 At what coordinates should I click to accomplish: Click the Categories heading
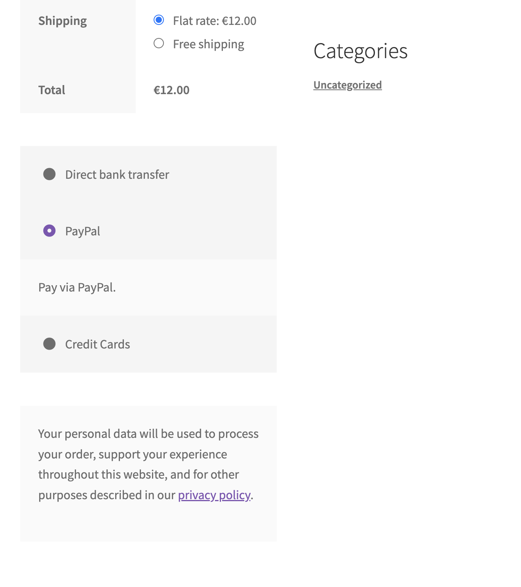(361, 51)
